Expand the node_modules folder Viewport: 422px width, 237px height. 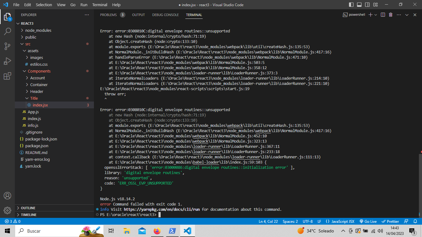[x=38, y=30]
